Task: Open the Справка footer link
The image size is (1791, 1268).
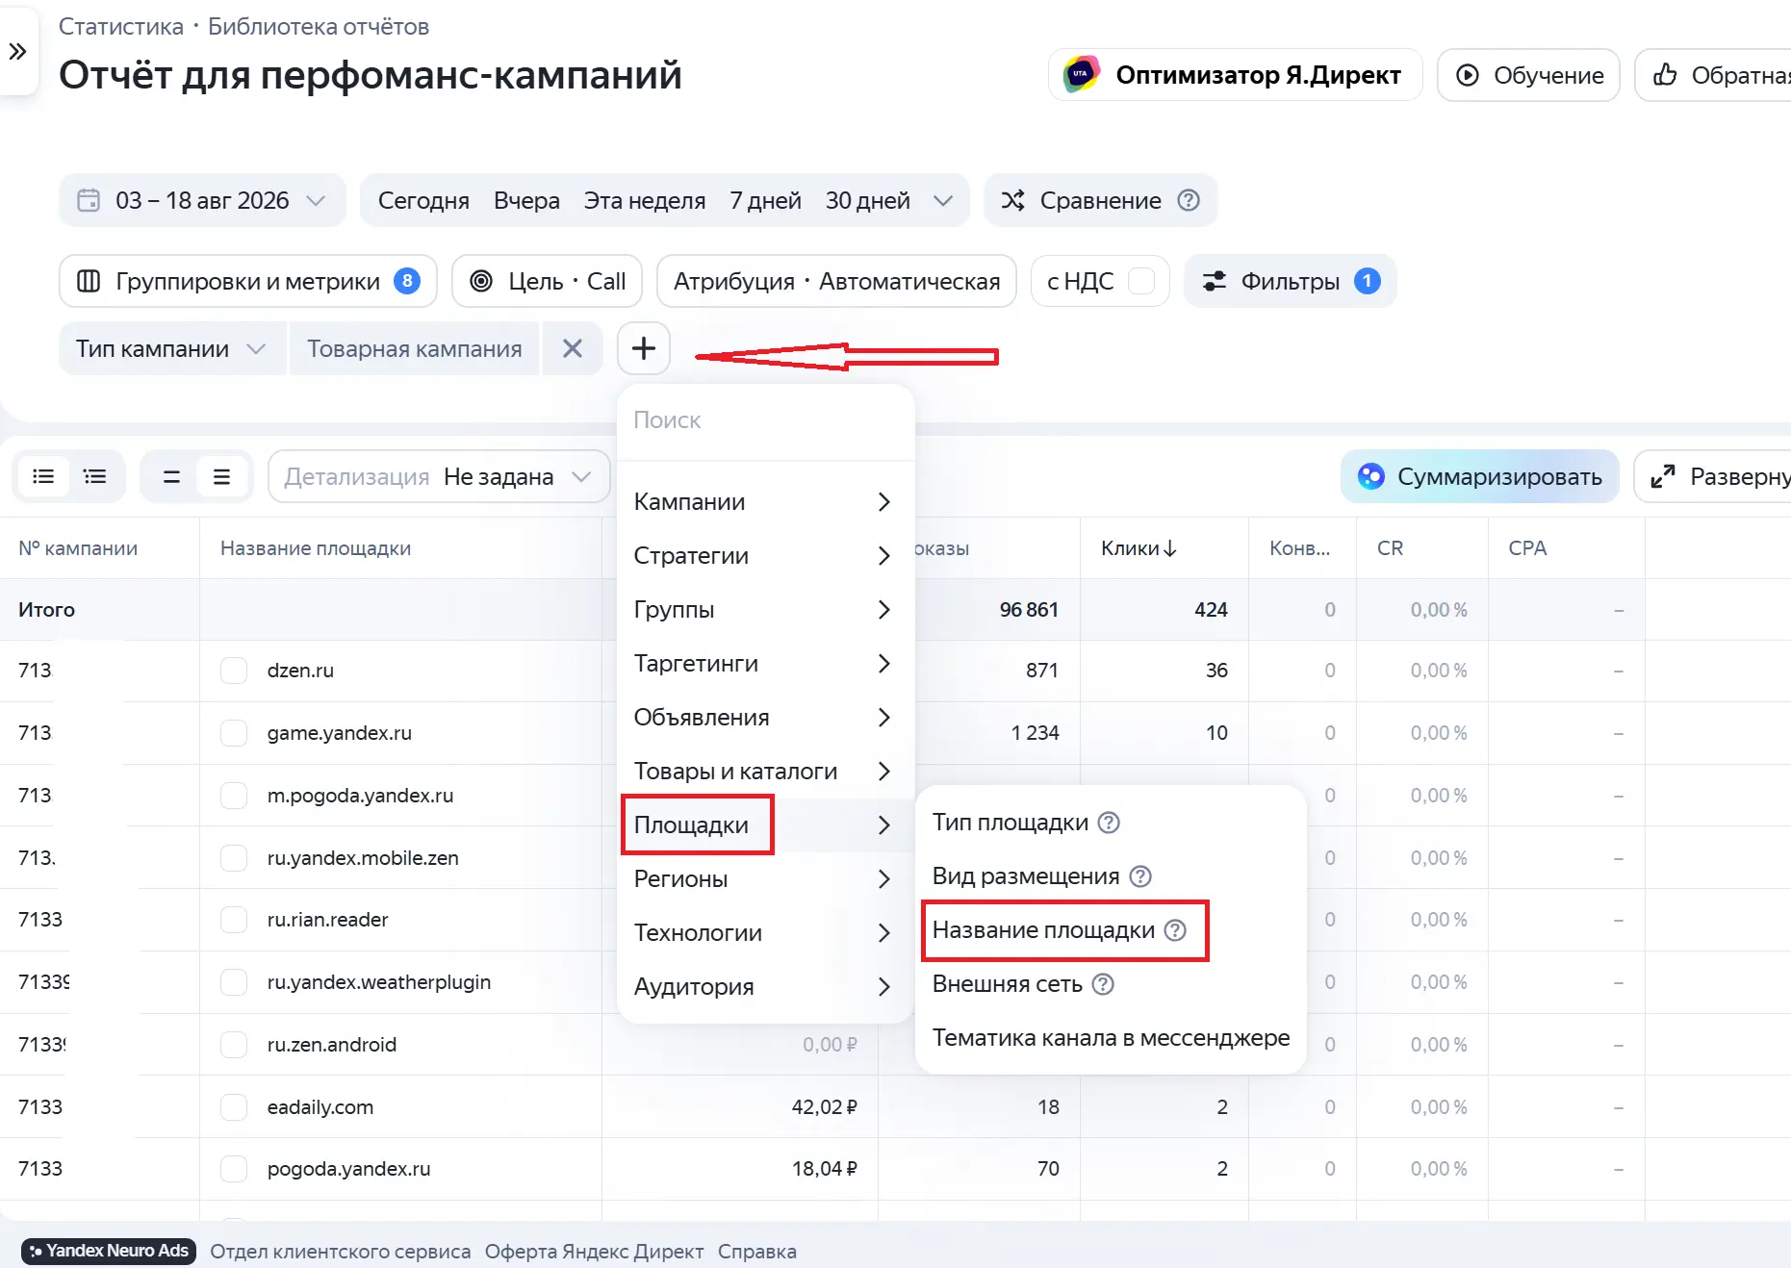Action: pyautogui.click(x=756, y=1252)
